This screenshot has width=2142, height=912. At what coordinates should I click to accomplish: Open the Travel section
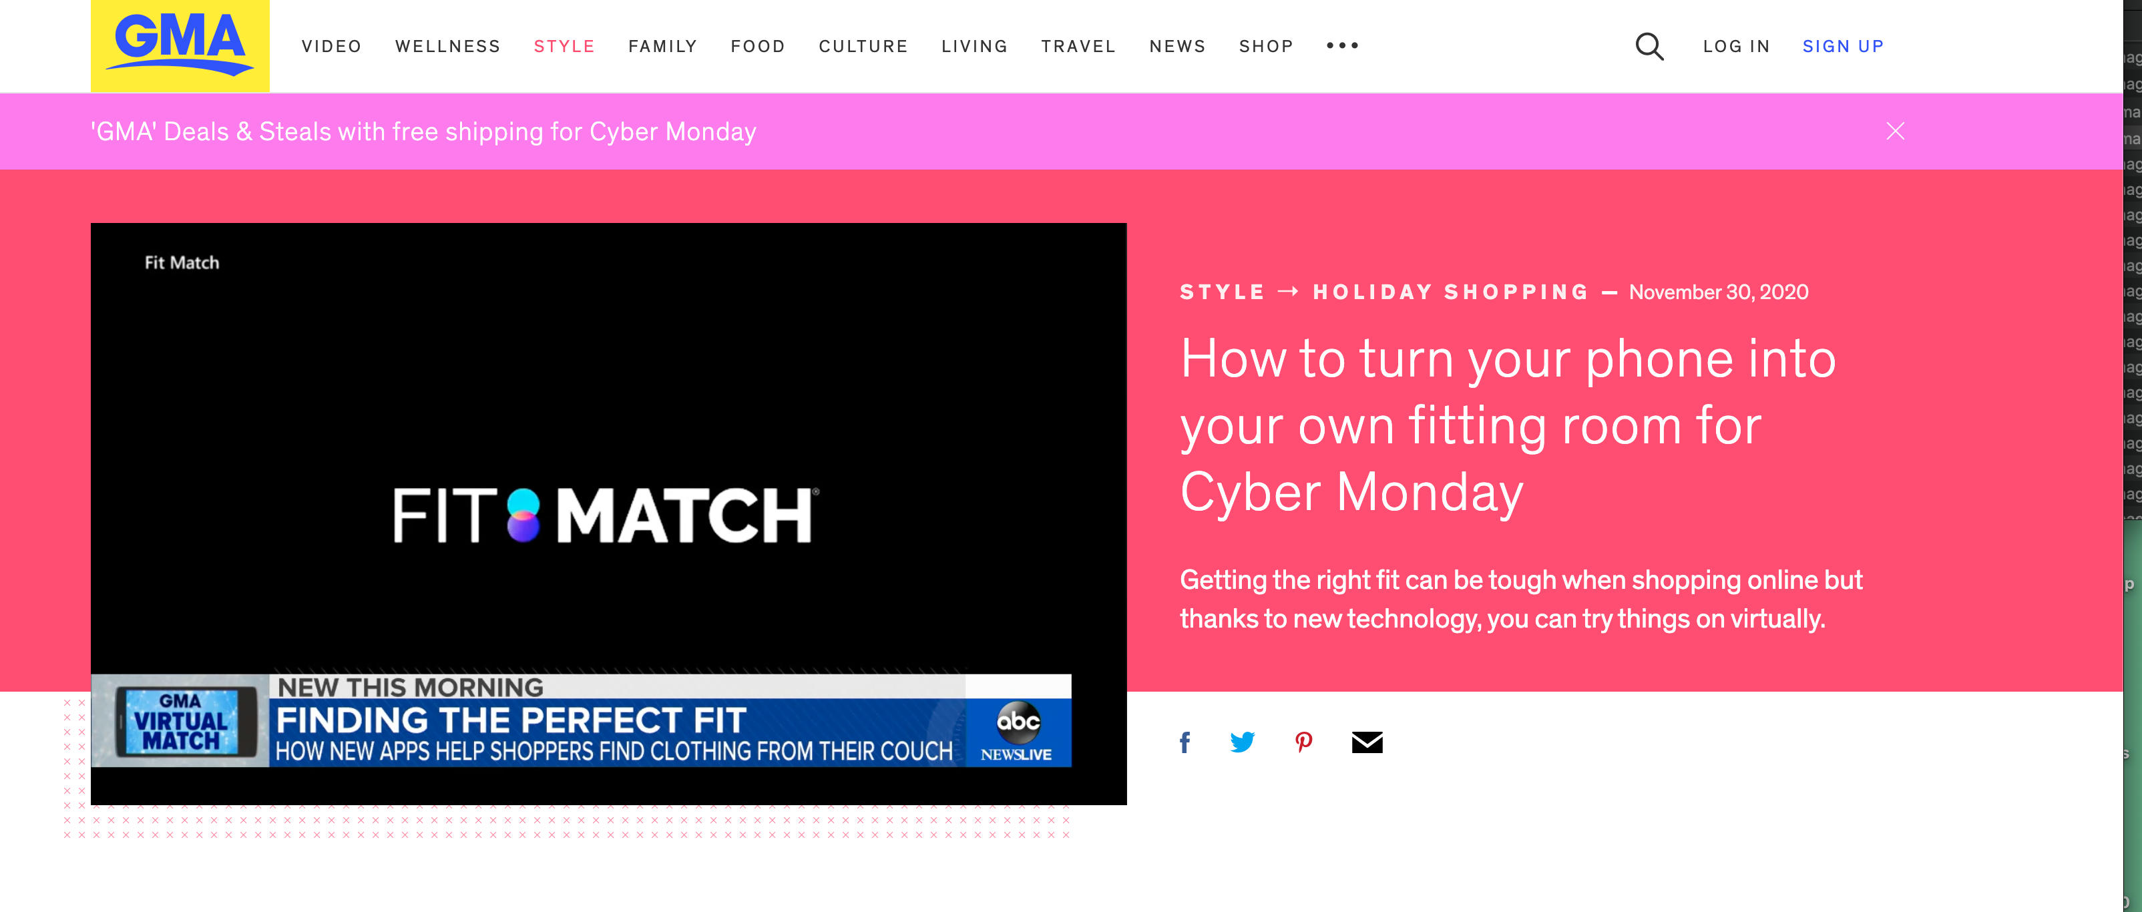[1078, 47]
